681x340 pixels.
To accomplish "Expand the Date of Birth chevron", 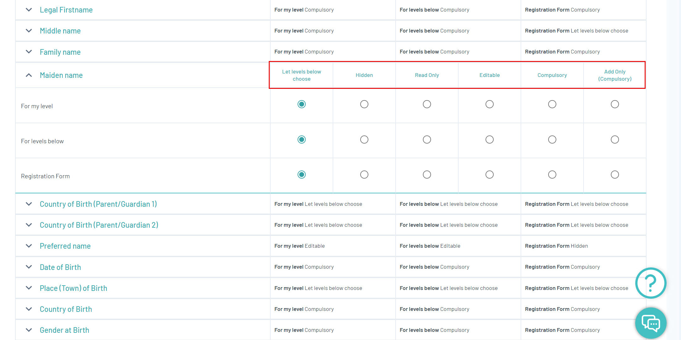I will click(29, 267).
